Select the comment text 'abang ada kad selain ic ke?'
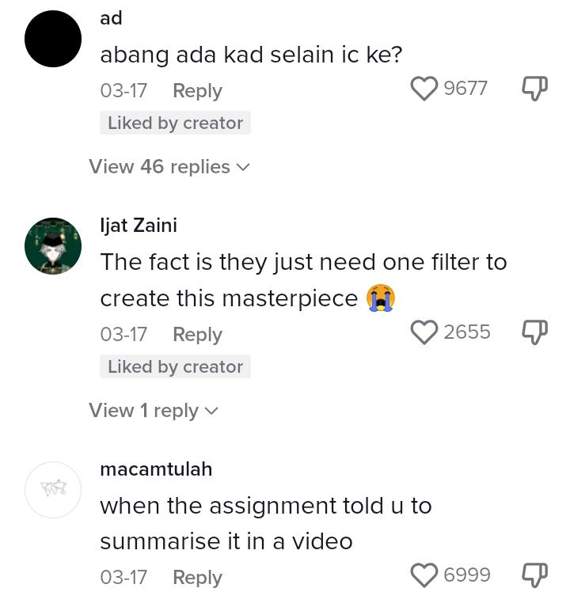 [x=252, y=55]
